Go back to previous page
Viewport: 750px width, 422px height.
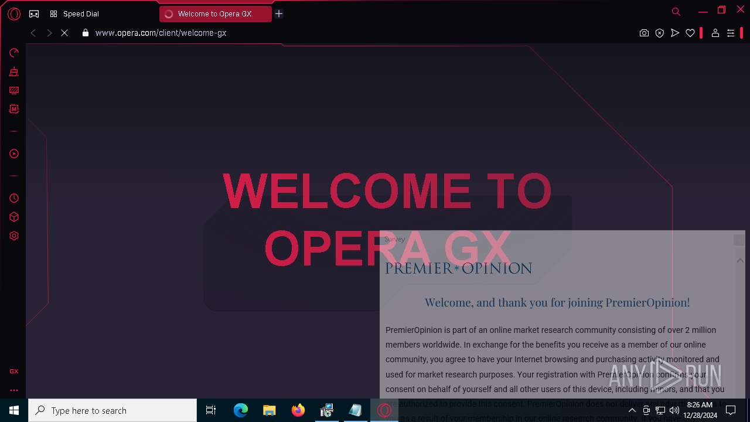[33, 33]
